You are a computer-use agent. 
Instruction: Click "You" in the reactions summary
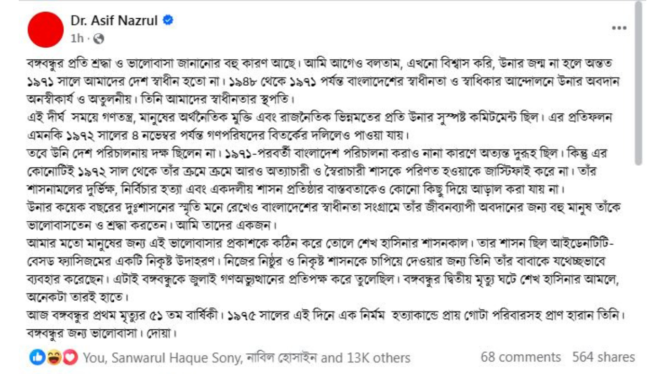click(95, 358)
